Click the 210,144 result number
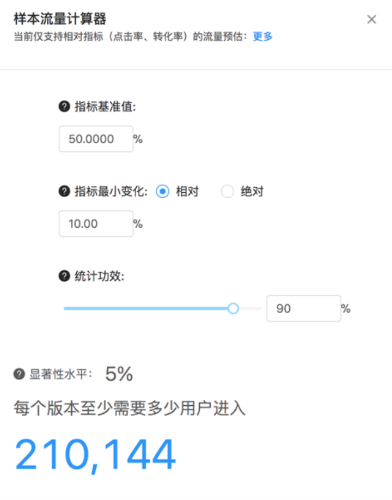Image resolution: width=392 pixels, height=500 pixels. click(95, 454)
